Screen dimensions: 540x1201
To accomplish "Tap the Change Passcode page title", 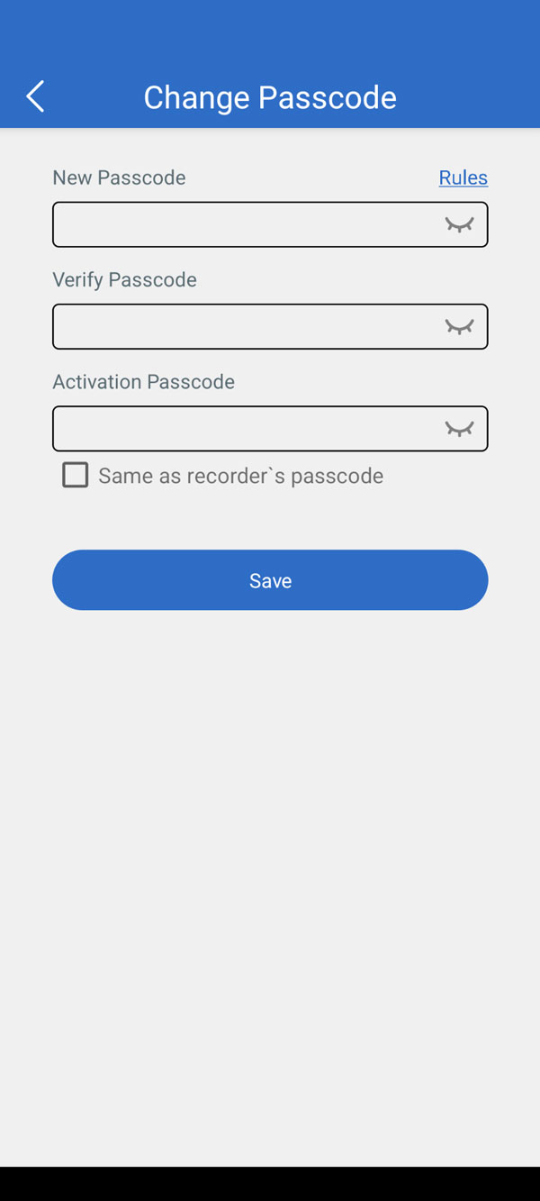I will (270, 97).
